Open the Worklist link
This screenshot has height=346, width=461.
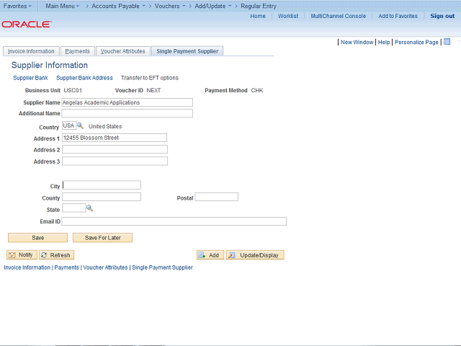coord(288,16)
